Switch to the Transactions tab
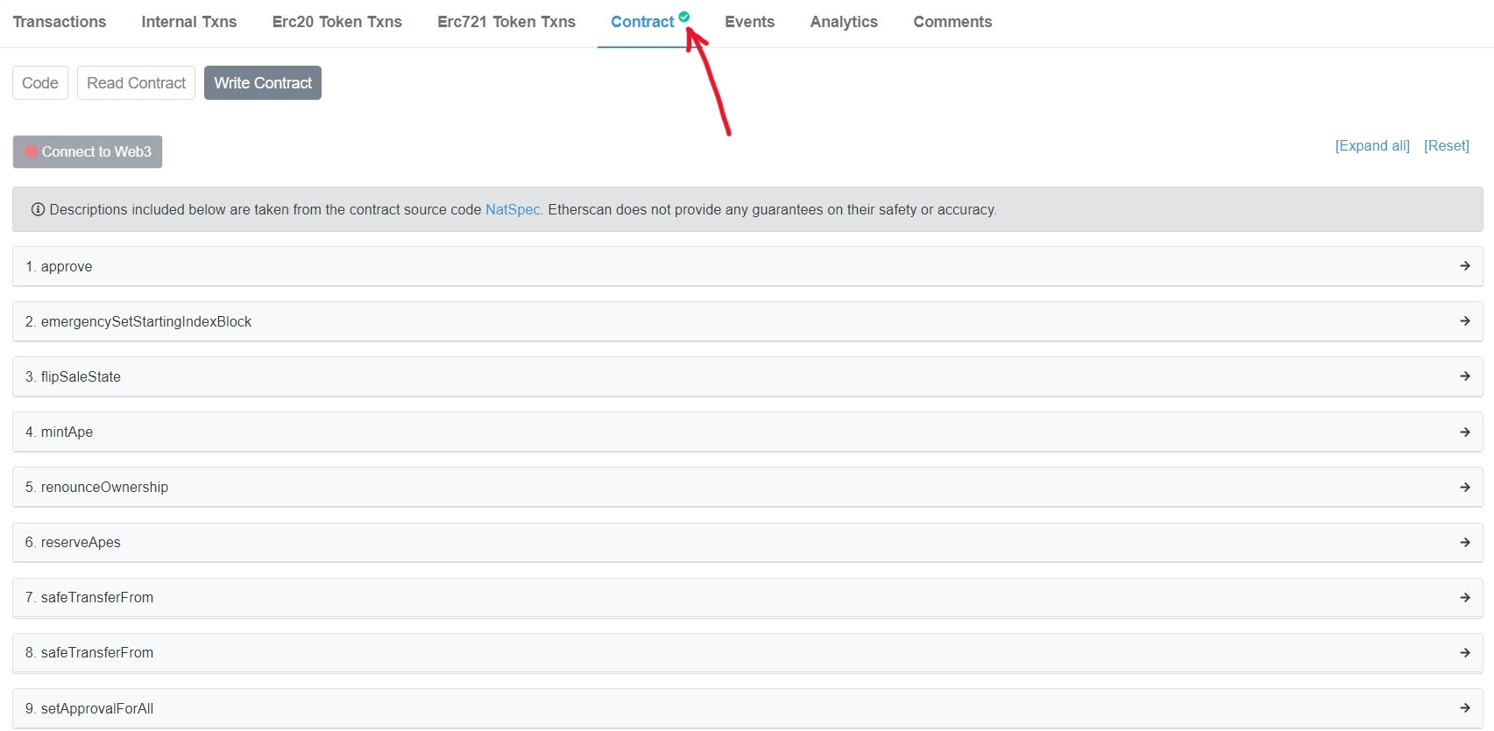Image resolution: width=1494 pixels, height=731 pixels. [x=60, y=22]
